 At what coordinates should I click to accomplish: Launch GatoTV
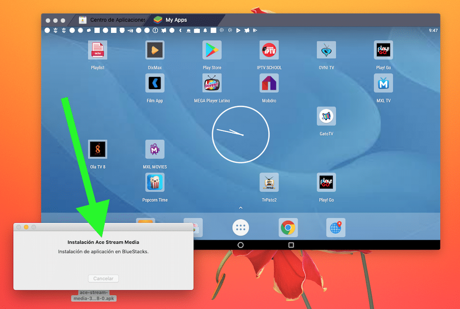pyautogui.click(x=326, y=116)
